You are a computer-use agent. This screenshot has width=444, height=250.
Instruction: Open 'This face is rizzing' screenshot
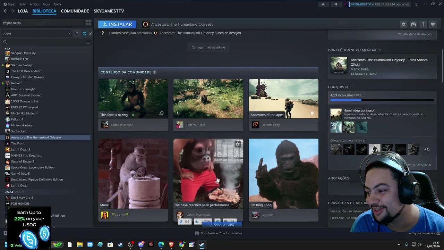pyautogui.click(x=133, y=99)
